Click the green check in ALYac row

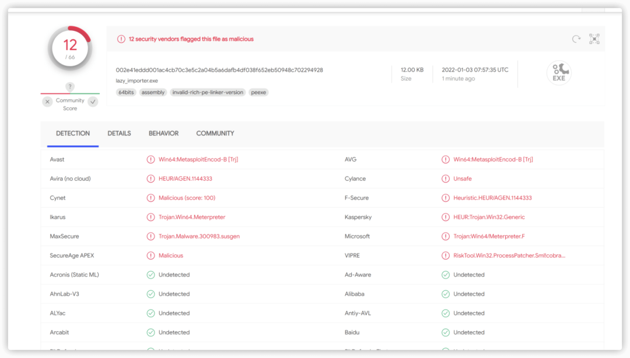tap(150, 314)
